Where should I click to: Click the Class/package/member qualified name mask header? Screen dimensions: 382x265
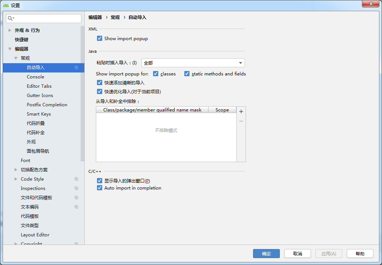click(152, 110)
